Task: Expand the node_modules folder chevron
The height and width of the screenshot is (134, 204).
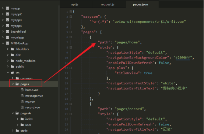Action: point(8,61)
